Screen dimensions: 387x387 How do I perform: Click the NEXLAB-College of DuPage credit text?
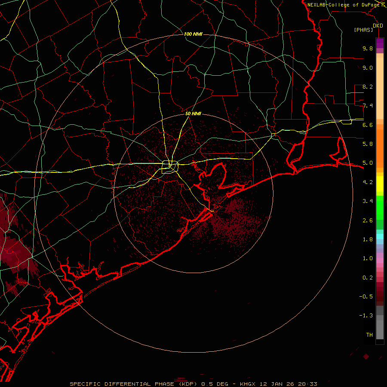(x=343, y=5)
